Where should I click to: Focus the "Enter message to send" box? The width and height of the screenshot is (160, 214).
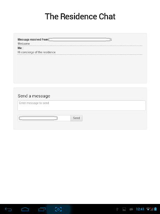(x=82, y=105)
